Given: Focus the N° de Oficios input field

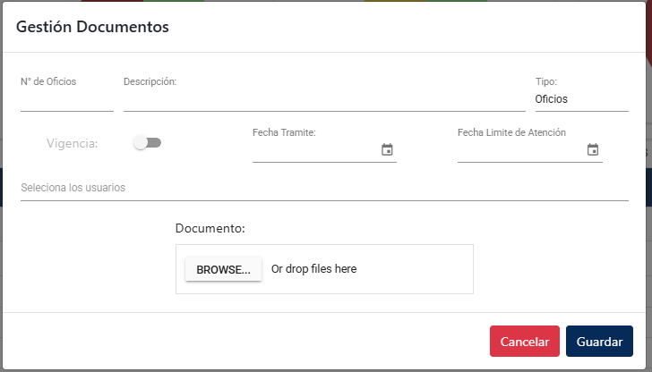Looking at the screenshot, I should [x=67, y=99].
